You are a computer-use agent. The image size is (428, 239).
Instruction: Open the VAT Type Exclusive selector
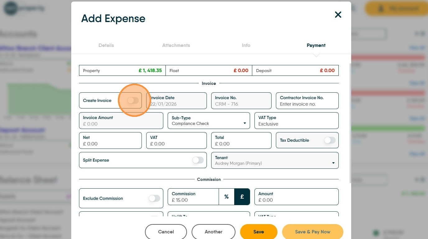[296, 121]
